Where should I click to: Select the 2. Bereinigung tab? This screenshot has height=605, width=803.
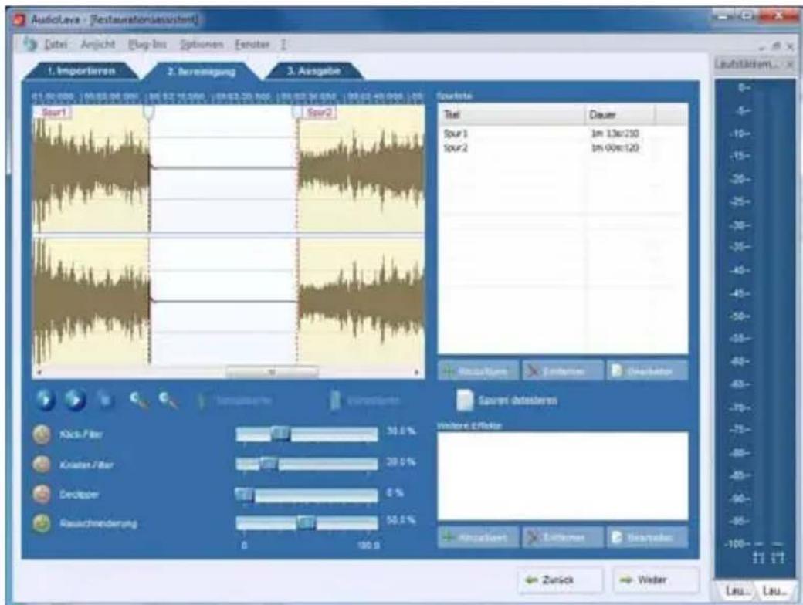click(x=201, y=72)
